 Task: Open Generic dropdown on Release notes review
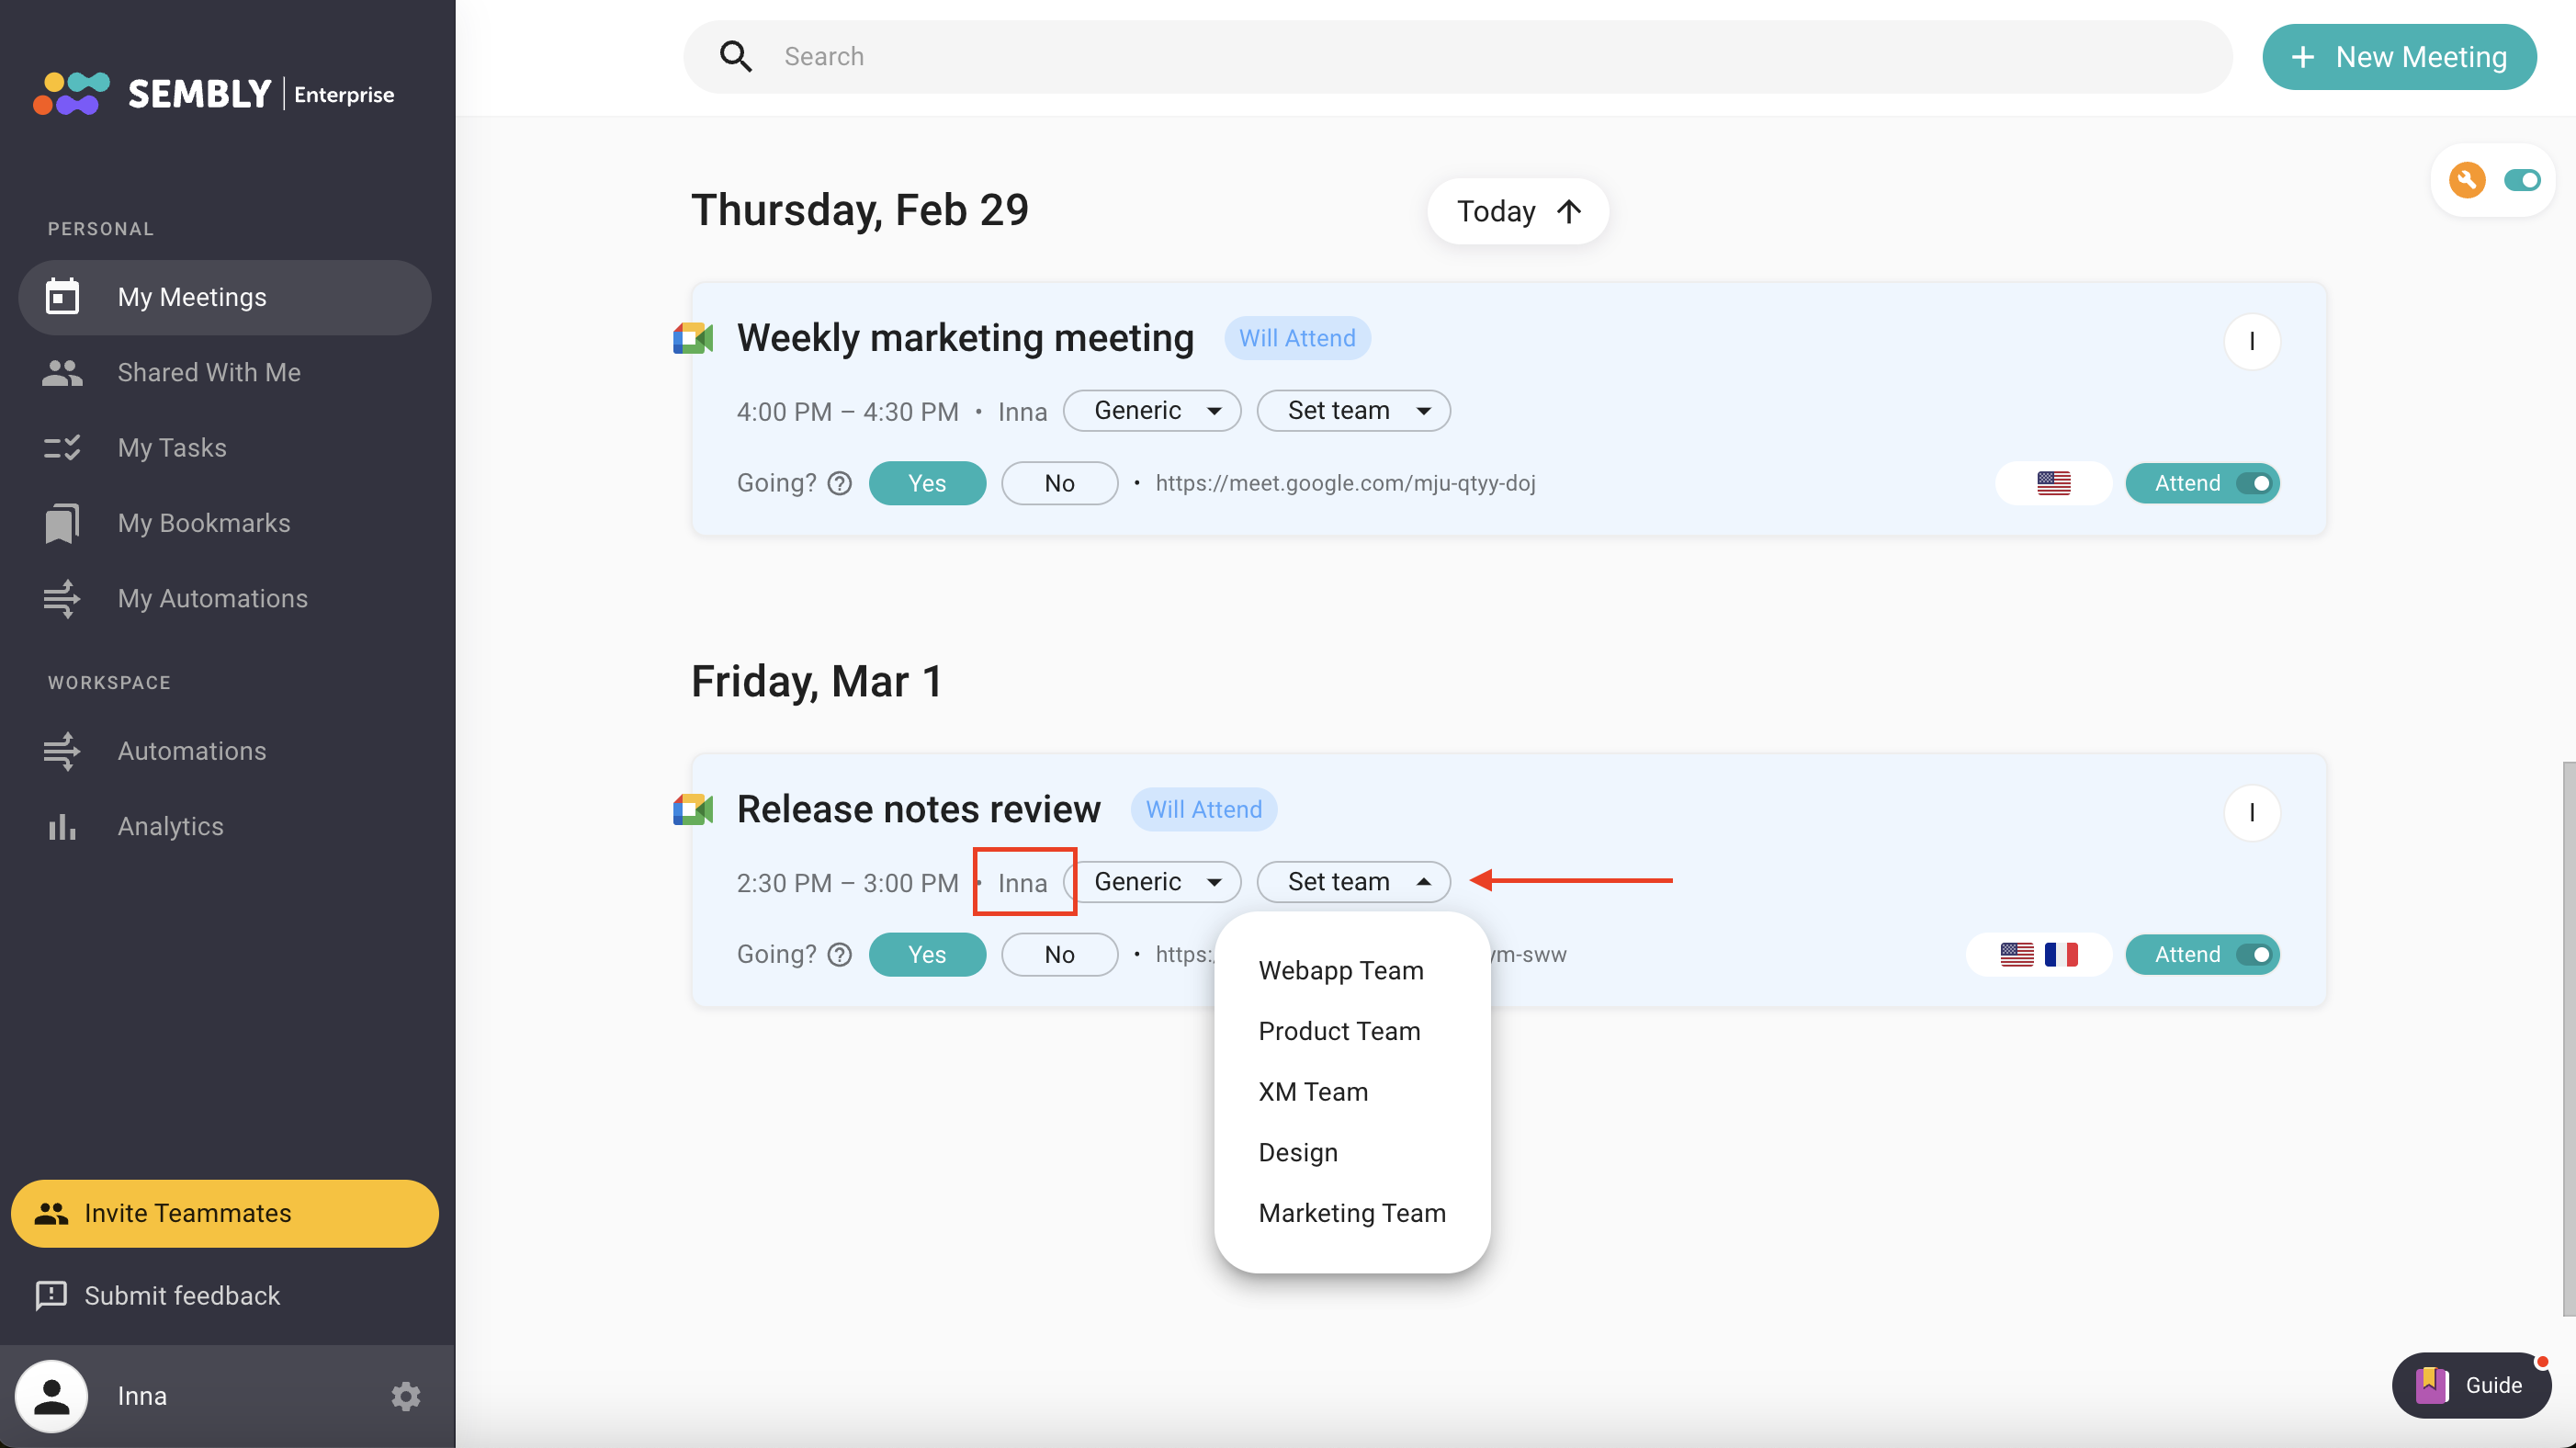click(x=1152, y=882)
